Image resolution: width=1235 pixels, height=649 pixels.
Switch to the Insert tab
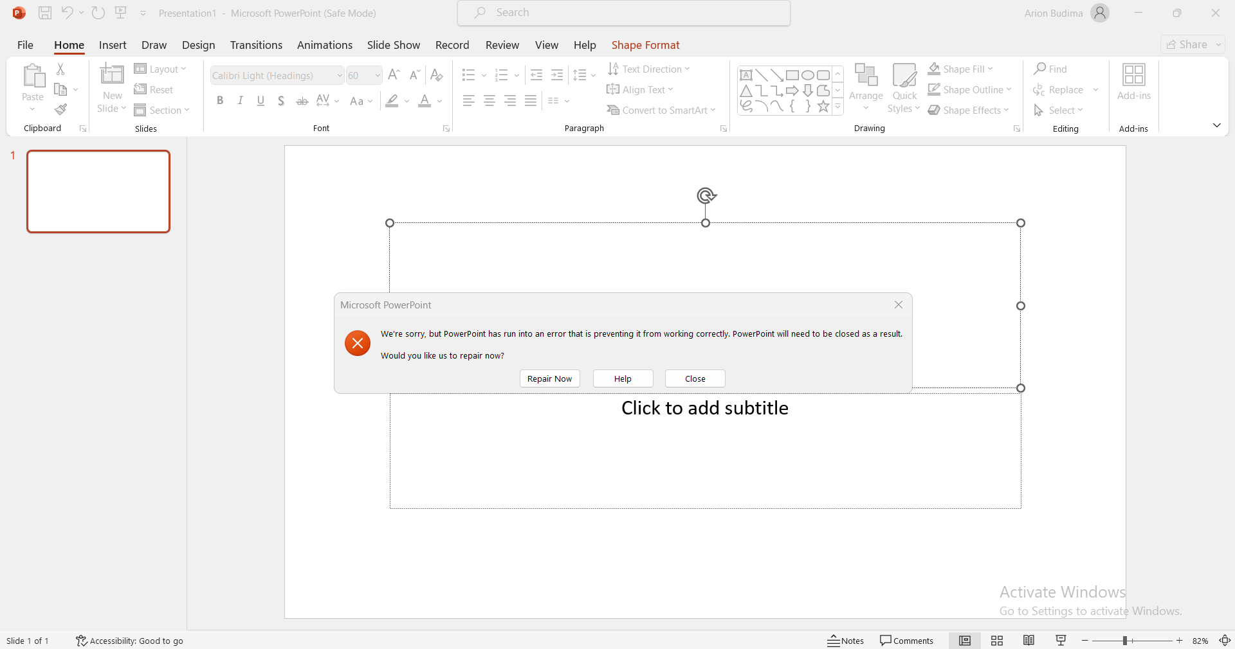point(113,45)
